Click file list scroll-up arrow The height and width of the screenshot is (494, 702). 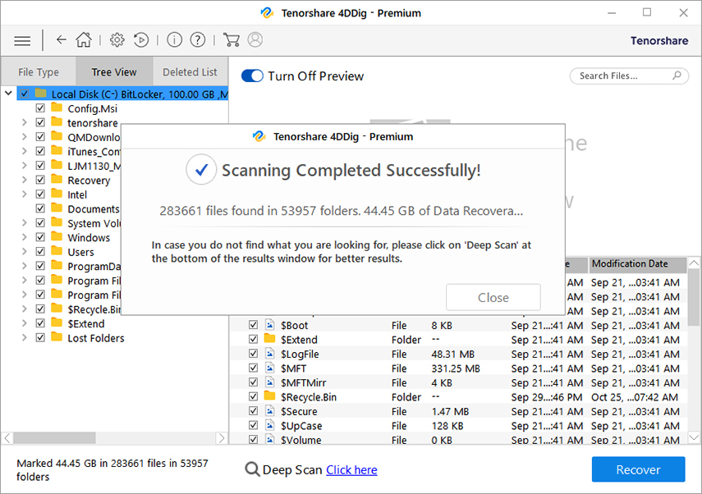pos(694,263)
